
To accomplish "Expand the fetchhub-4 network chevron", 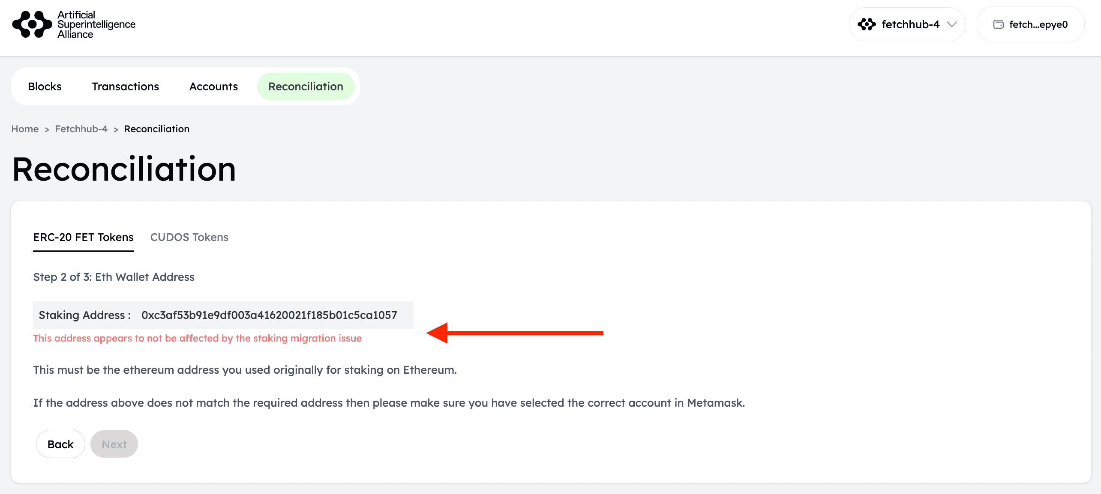I will pyautogui.click(x=952, y=24).
